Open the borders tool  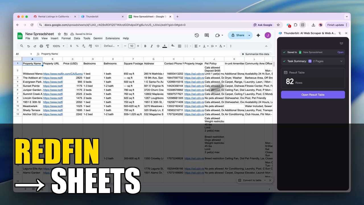click(179, 46)
